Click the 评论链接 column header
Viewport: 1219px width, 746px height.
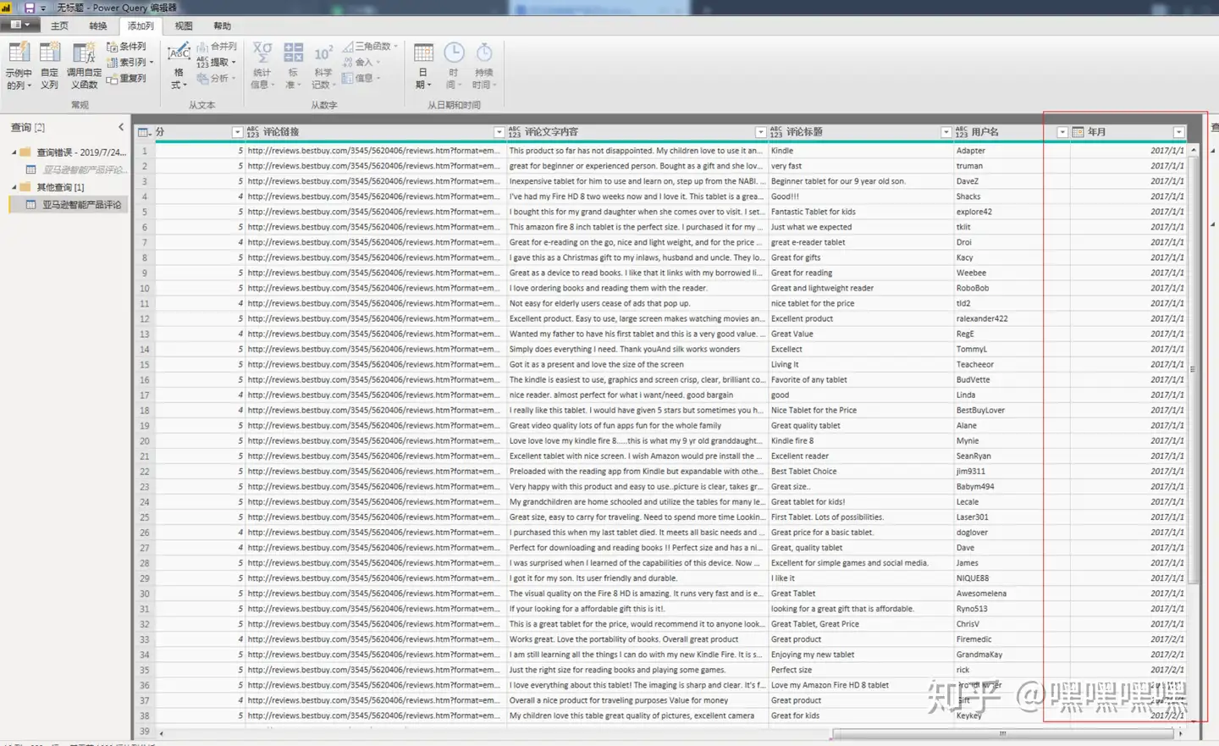pyautogui.click(x=375, y=132)
